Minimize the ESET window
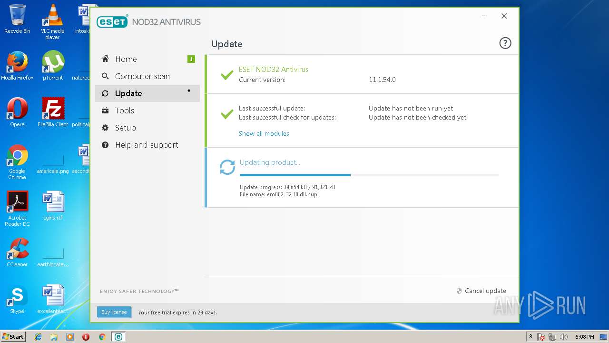609x343 pixels. (484, 16)
